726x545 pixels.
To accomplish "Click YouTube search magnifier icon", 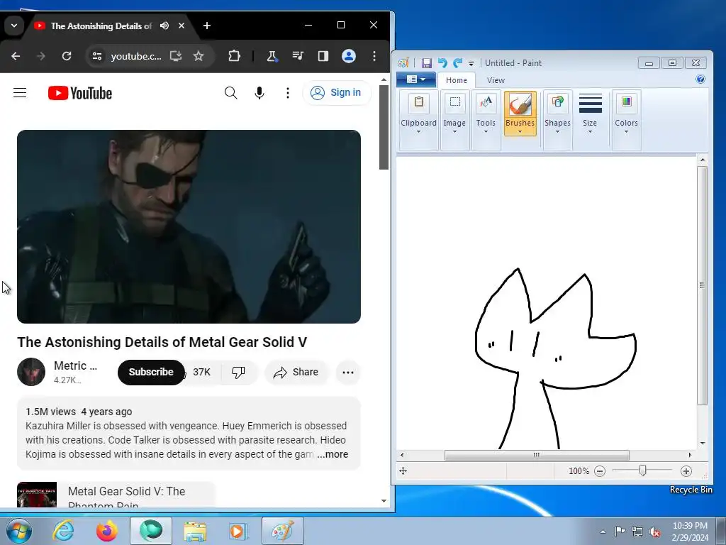I will tap(230, 93).
